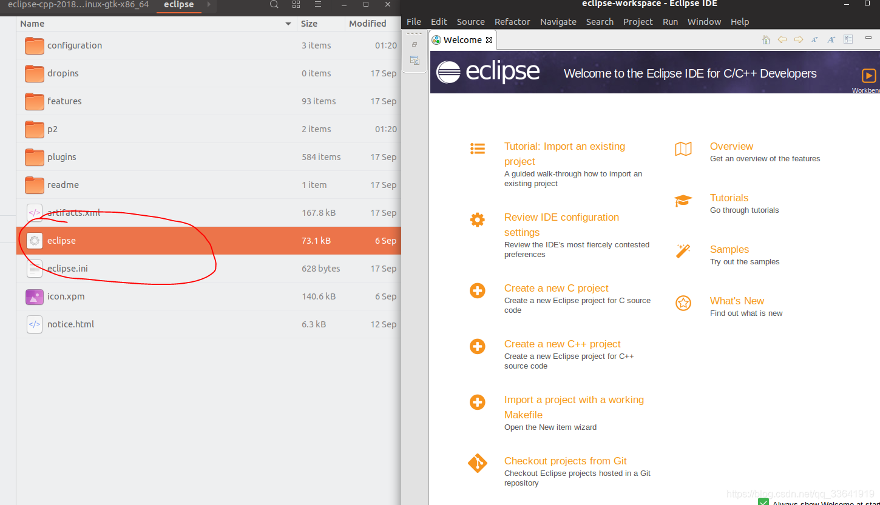The image size is (880, 505).
Task: Open the Window menu
Action: coord(704,22)
